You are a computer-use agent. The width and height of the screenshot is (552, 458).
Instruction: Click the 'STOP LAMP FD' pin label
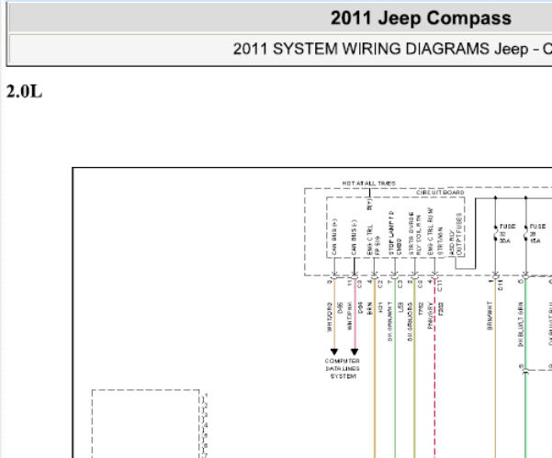(391, 233)
